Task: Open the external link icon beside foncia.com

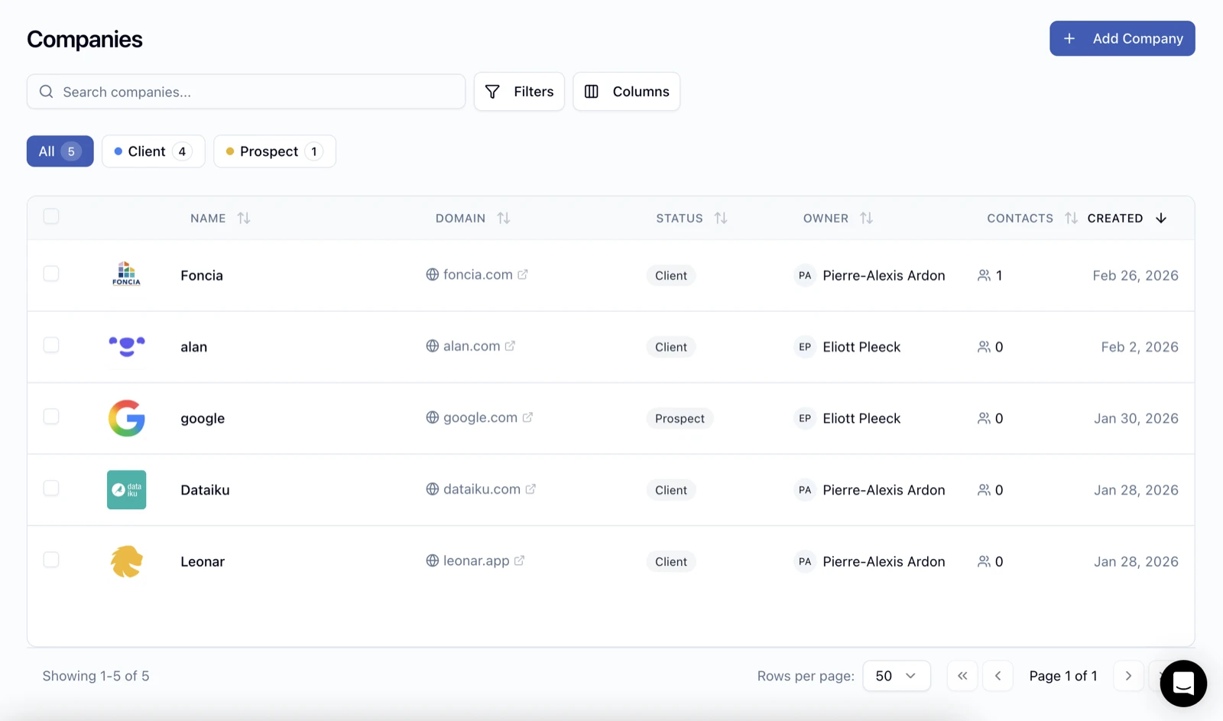Action: [x=523, y=274]
